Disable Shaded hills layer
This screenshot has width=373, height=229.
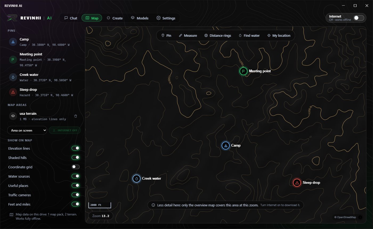pos(76,158)
